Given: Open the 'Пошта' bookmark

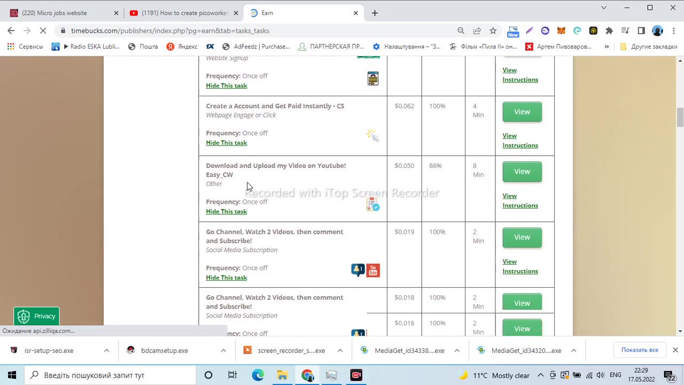Looking at the screenshot, I should pyautogui.click(x=143, y=47).
